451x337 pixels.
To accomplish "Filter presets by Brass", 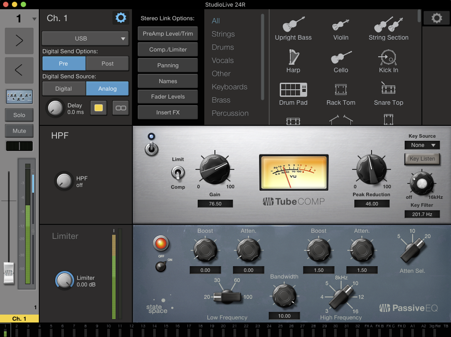I will click(221, 100).
